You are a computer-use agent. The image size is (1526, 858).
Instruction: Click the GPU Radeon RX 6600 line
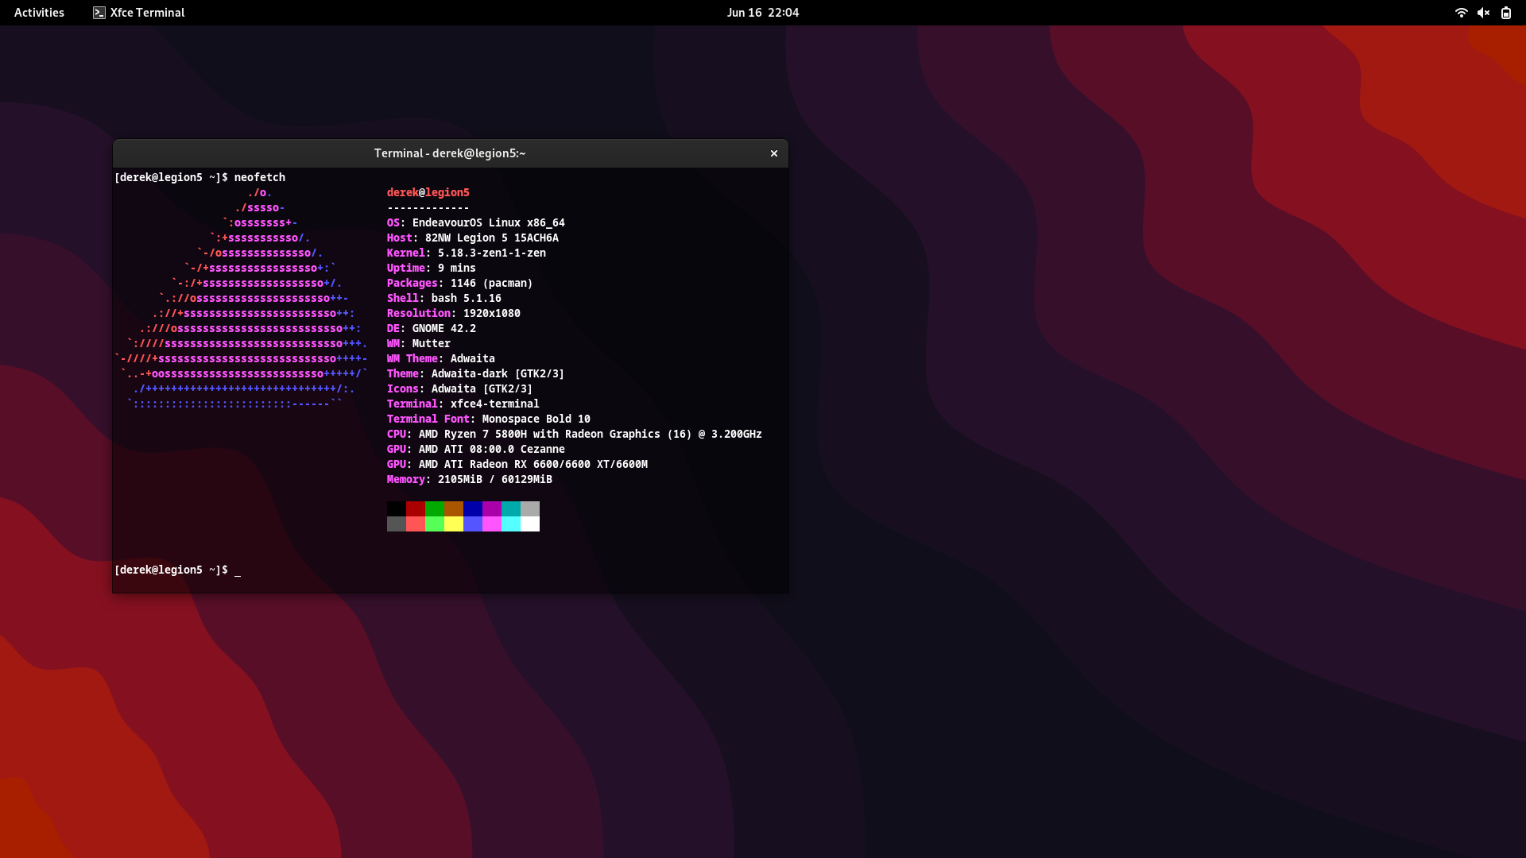tap(517, 464)
